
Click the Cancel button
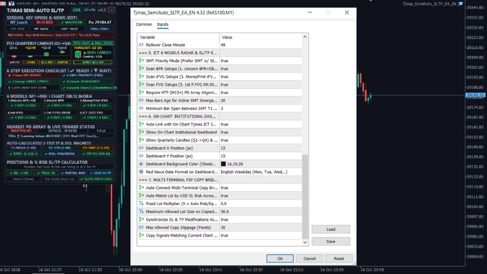click(309, 258)
